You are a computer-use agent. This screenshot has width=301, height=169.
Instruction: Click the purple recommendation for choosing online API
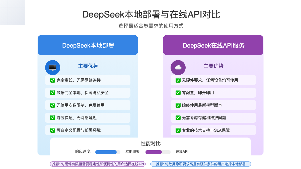(x=98, y=164)
